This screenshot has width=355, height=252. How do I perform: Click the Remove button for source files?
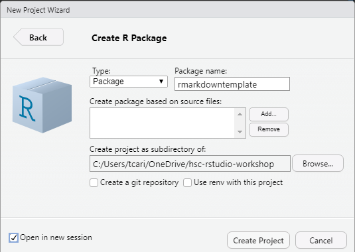tap(269, 129)
